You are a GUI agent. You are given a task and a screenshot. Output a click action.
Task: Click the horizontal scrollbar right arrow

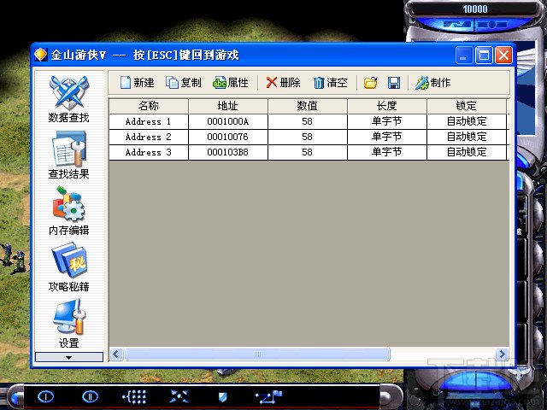[503, 354]
